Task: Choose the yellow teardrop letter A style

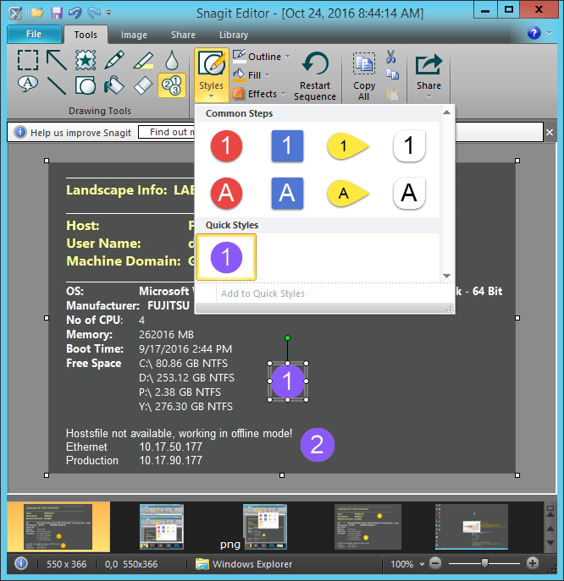Action: [x=348, y=193]
